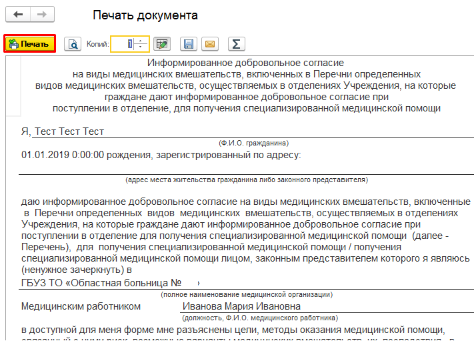Image resolution: width=474 pixels, height=347 pixels.
Task: Select the empty address line in the document
Action: point(245,168)
